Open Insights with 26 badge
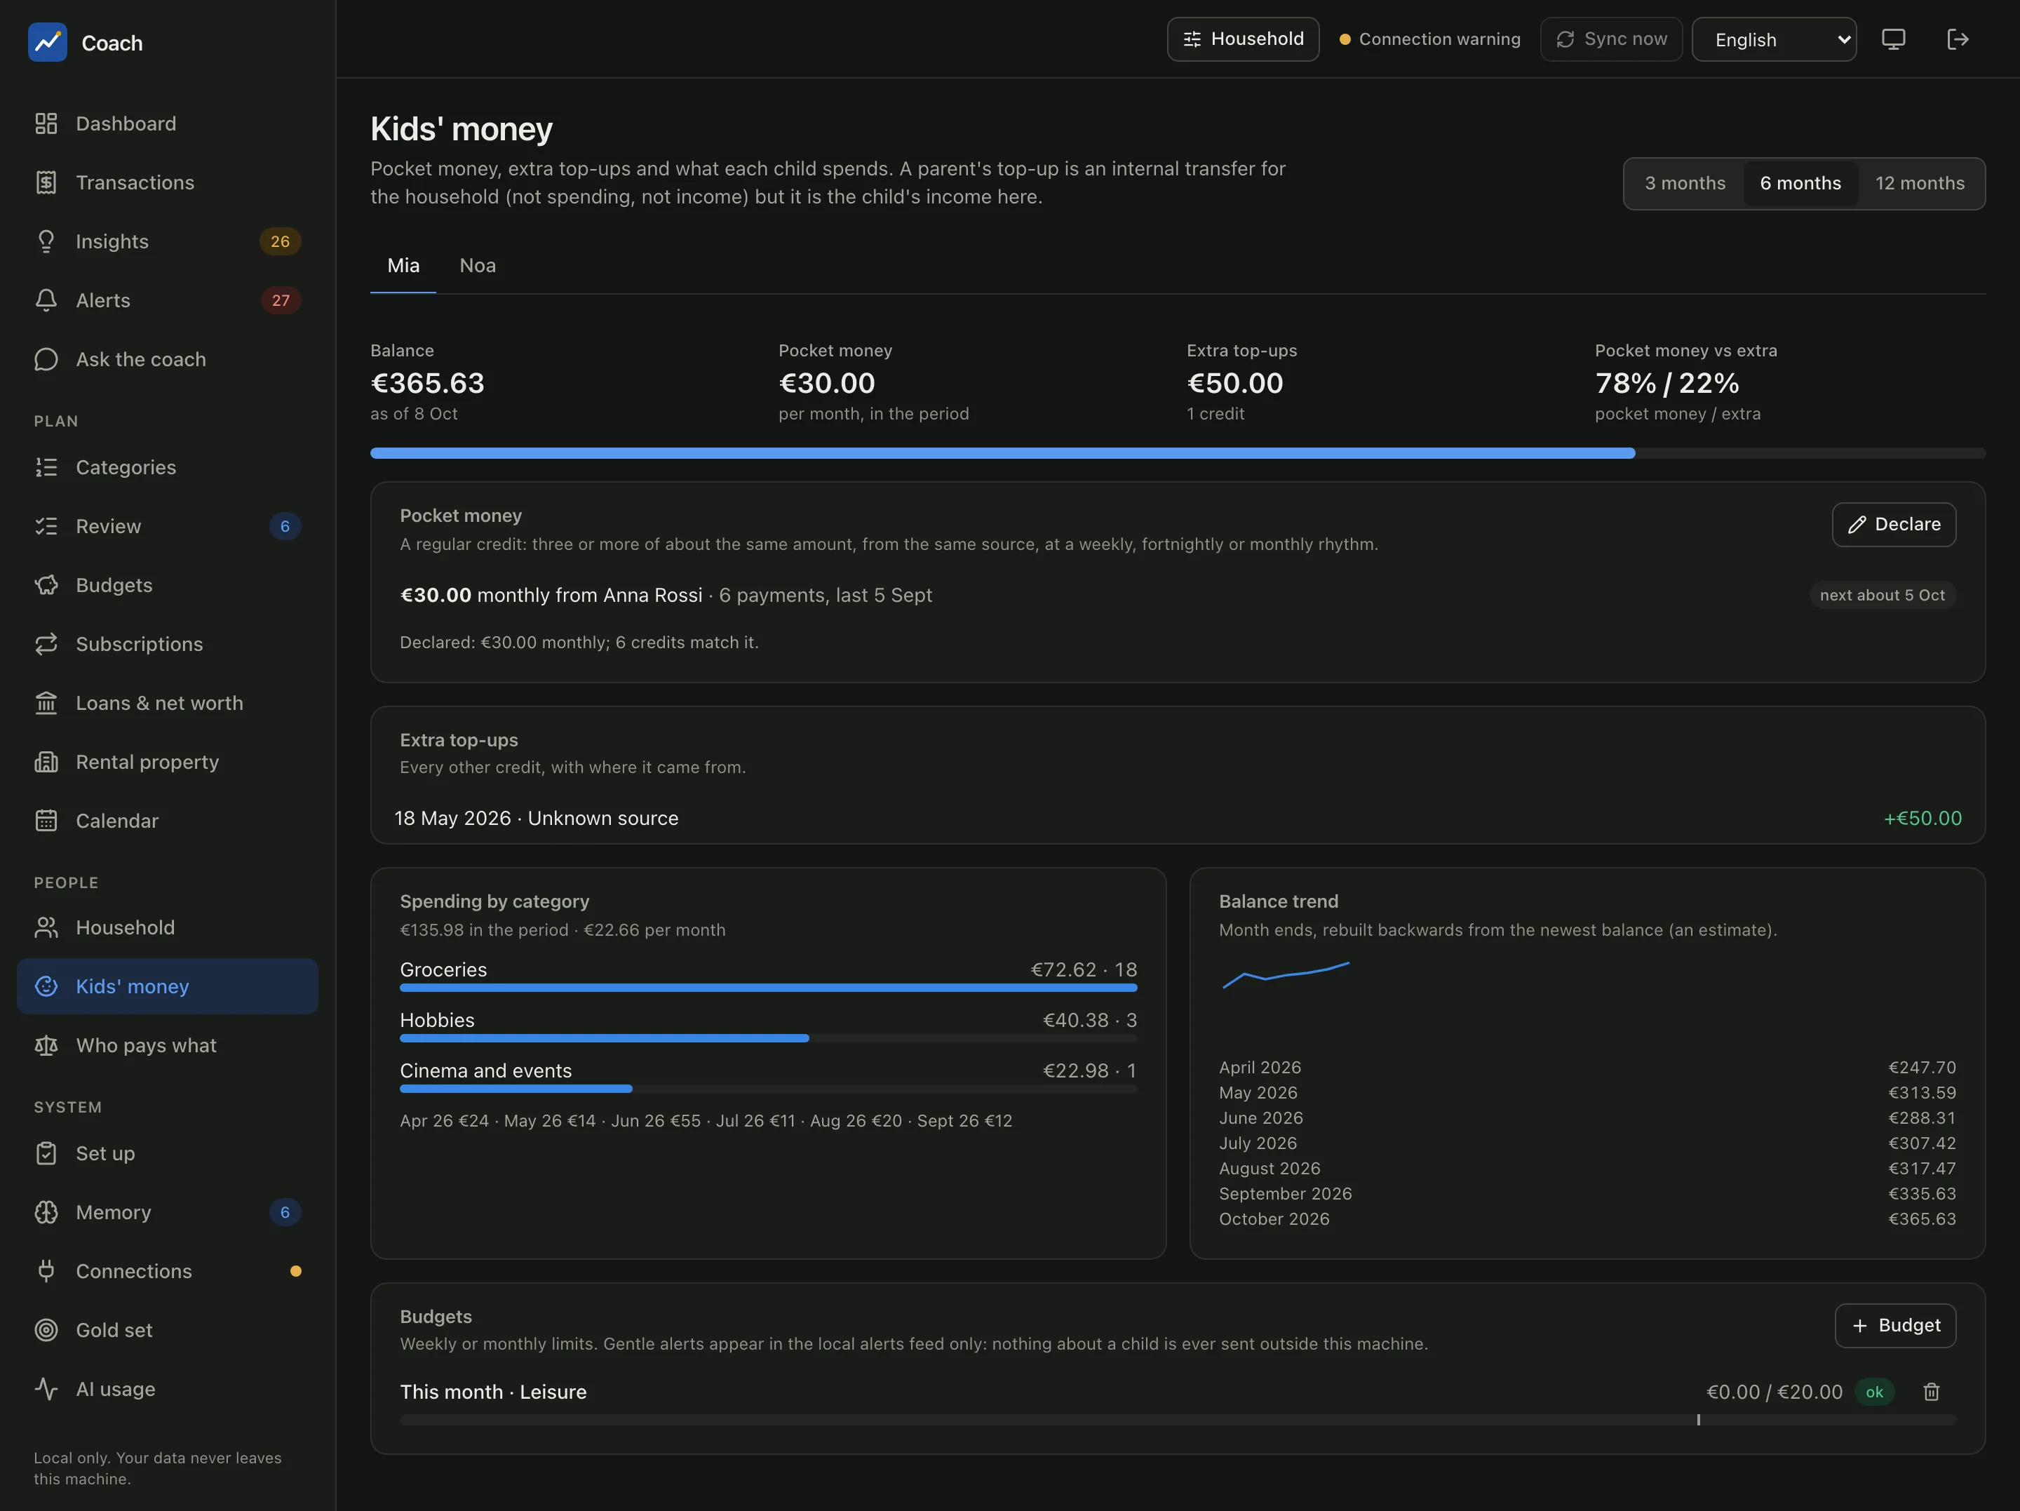The width and height of the screenshot is (2020, 1511). [167, 241]
